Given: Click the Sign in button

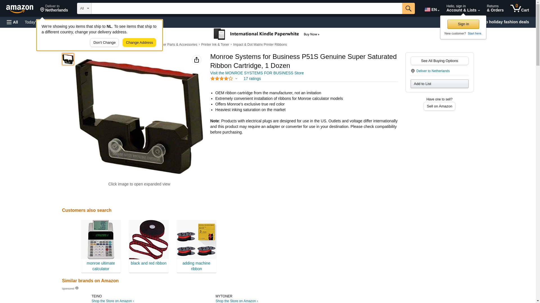Looking at the screenshot, I should click(463, 24).
